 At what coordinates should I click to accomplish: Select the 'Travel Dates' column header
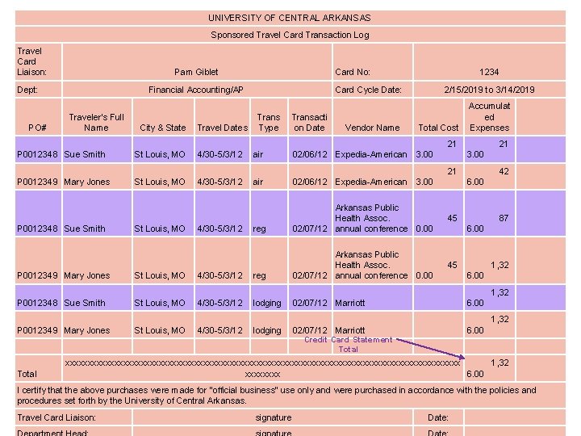[x=223, y=117]
